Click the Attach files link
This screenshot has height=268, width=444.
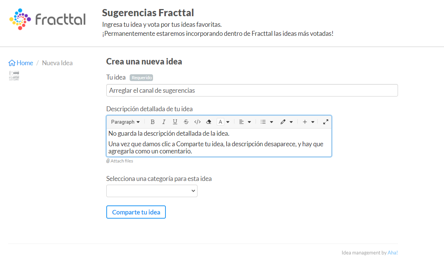(x=120, y=161)
